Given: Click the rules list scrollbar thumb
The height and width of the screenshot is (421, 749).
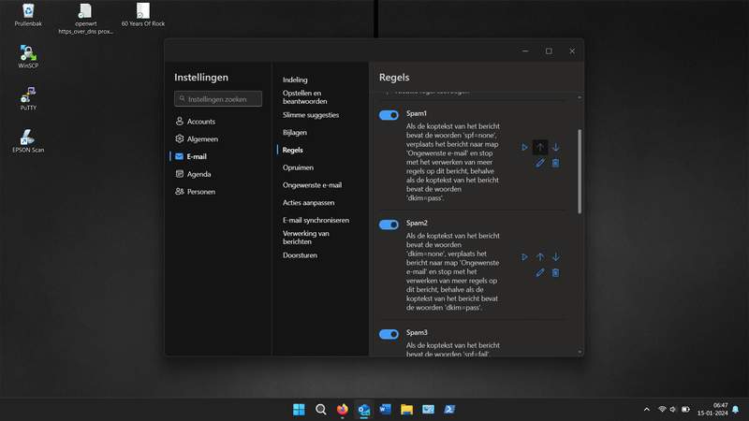Looking at the screenshot, I should tap(580, 171).
